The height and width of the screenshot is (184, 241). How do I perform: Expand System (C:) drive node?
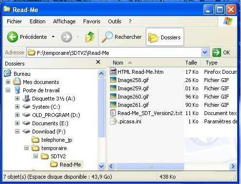pyautogui.click(x=17, y=107)
